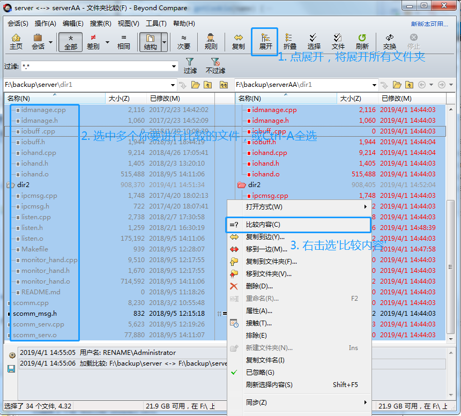461x416 pixels.
Task: Open the Rules (规则) referee icon
Action: [211, 42]
